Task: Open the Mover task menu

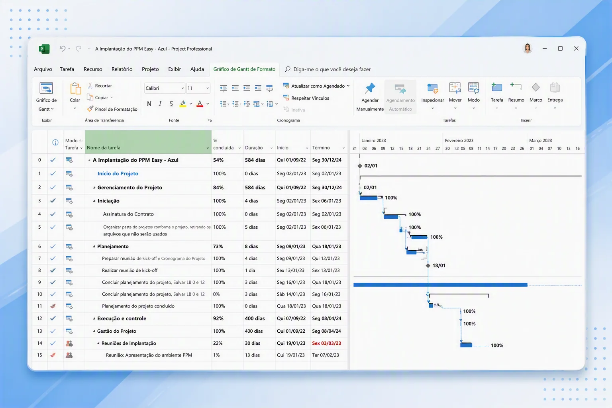Action: [x=455, y=96]
